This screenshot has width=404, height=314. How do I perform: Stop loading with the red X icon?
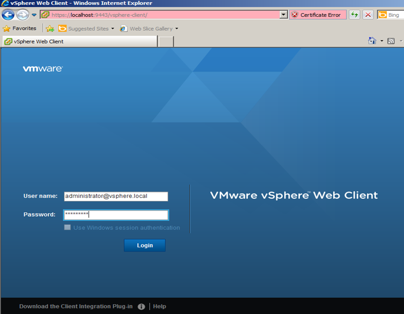(x=368, y=15)
